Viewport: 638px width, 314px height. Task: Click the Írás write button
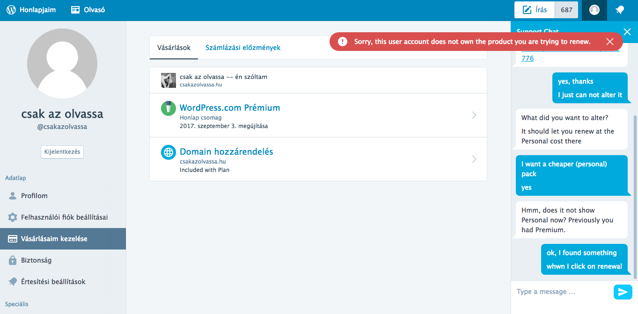[534, 10]
